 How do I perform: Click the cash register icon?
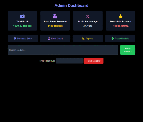coord(55,16)
